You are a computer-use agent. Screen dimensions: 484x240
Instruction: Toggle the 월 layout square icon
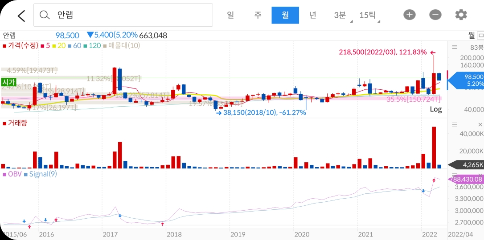pyautogui.click(x=480, y=35)
